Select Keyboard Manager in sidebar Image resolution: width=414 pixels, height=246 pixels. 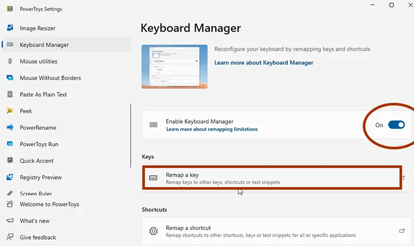coord(66,44)
